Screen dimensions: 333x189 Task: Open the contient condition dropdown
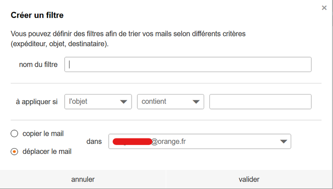click(x=170, y=102)
